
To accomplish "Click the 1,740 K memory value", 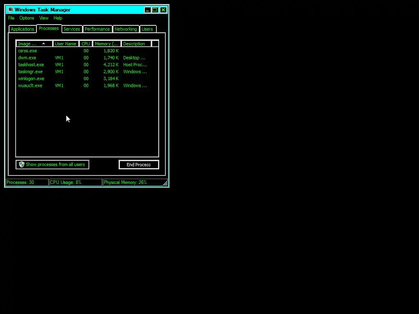I will coord(111,58).
